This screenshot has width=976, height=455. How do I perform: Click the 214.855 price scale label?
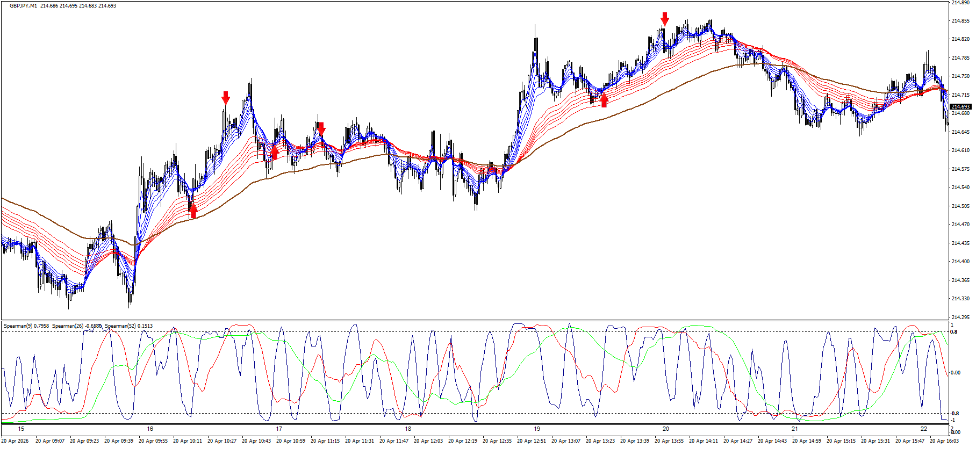pyautogui.click(x=960, y=21)
